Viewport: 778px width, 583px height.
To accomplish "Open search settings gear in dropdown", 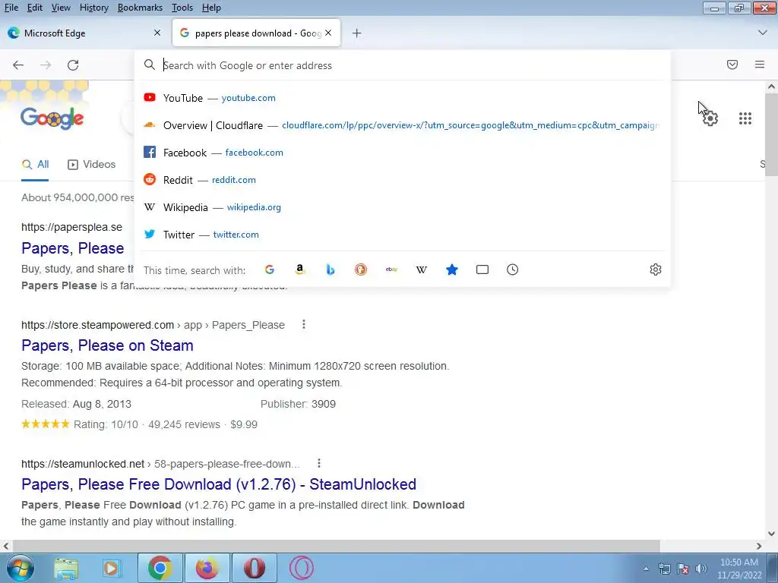I will (656, 269).
